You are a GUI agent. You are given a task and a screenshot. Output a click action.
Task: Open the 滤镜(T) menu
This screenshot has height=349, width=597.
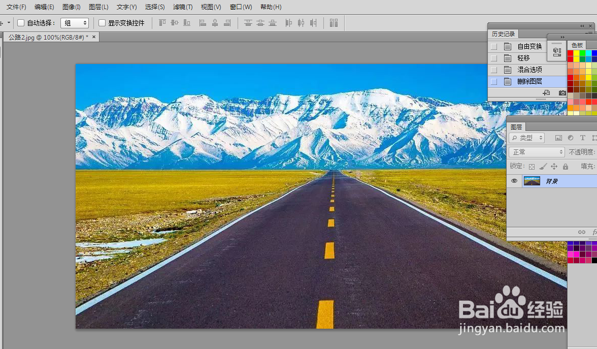tap(183, 7)
